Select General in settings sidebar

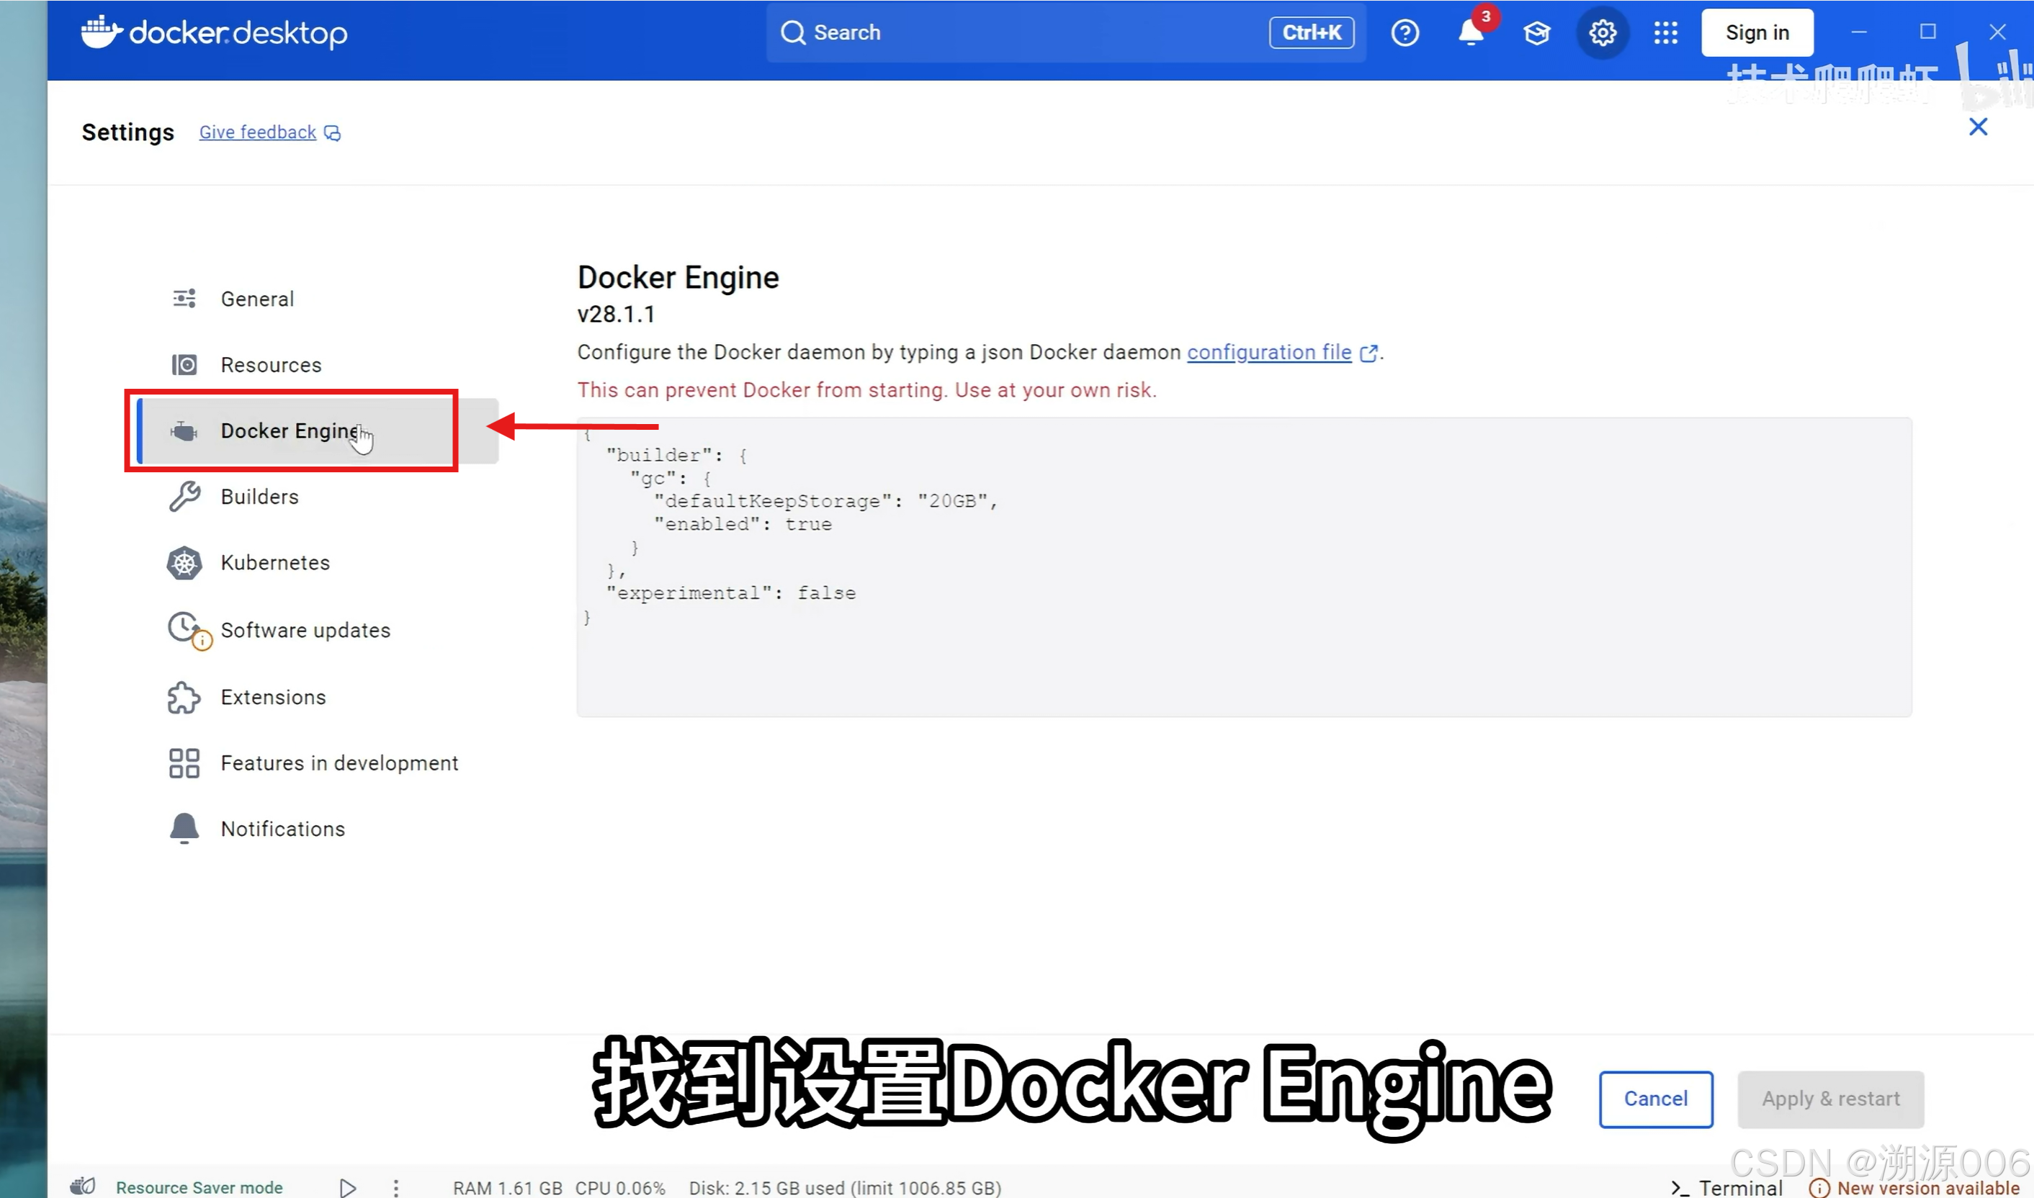click(318, 299)
